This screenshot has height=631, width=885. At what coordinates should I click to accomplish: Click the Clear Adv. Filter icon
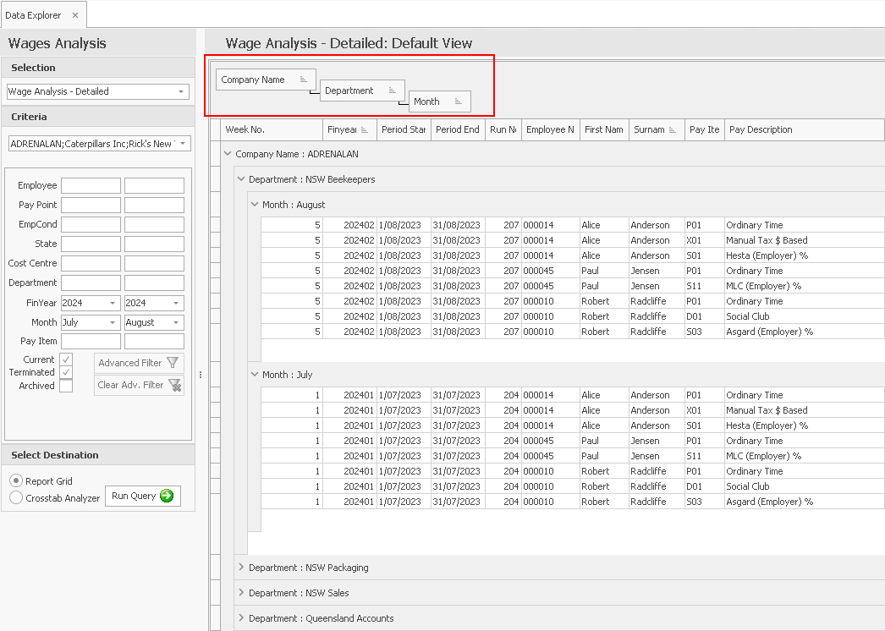174,386
